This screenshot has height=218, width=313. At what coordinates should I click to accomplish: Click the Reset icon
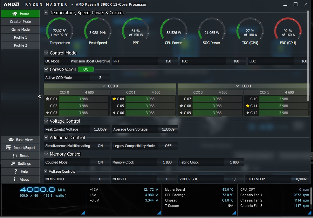[15, 156]
